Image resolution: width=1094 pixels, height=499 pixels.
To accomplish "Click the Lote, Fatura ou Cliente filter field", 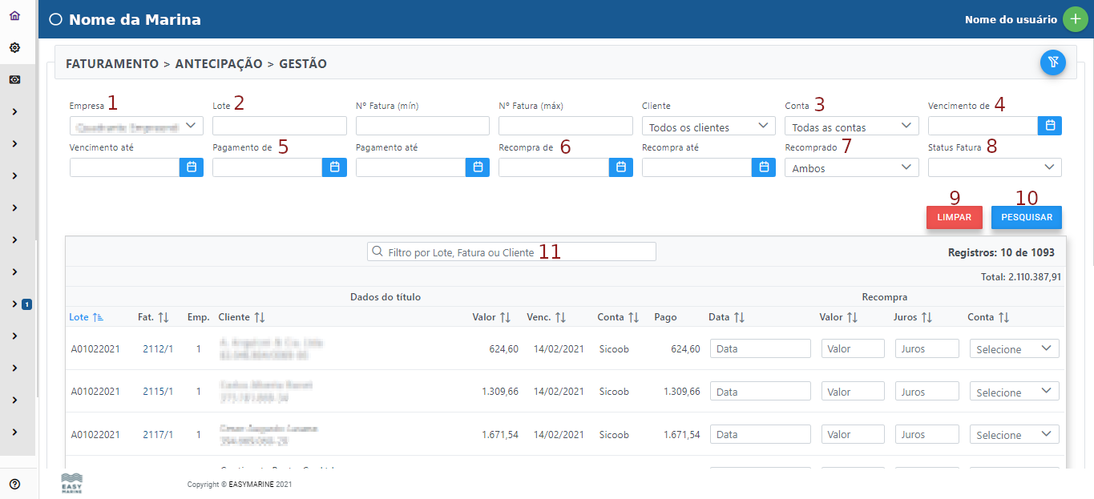I will (x=511, y=252).
